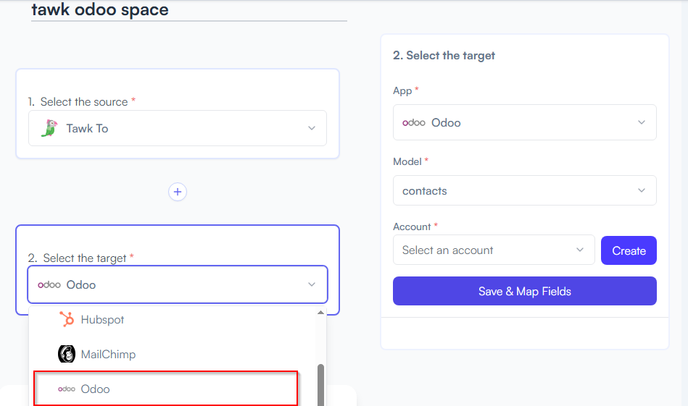The width and height of the screenshot is (688, 406).
Task: Click the Hubspot sprocket icon in list
Action: tap(67, 319)
